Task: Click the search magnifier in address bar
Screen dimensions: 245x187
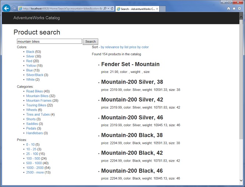Action: point(105,8)
